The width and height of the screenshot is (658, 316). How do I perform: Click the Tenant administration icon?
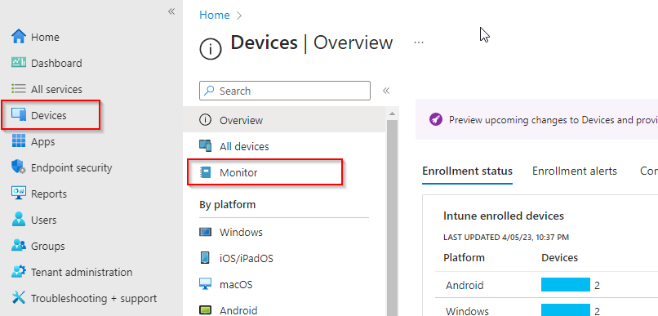[19, 272]
